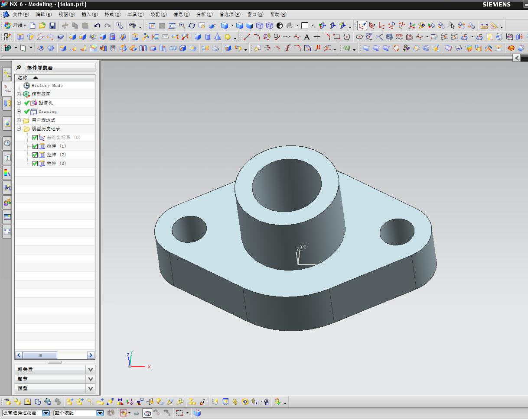Click the 开始 start button
Screen dimensions: 528x419
pyautogui.click(x=14, y=26)
